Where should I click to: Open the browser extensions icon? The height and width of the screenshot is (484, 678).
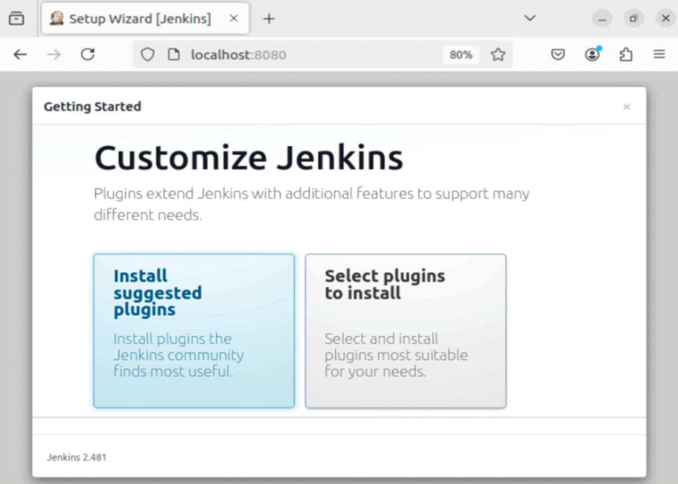coord(626,54)
